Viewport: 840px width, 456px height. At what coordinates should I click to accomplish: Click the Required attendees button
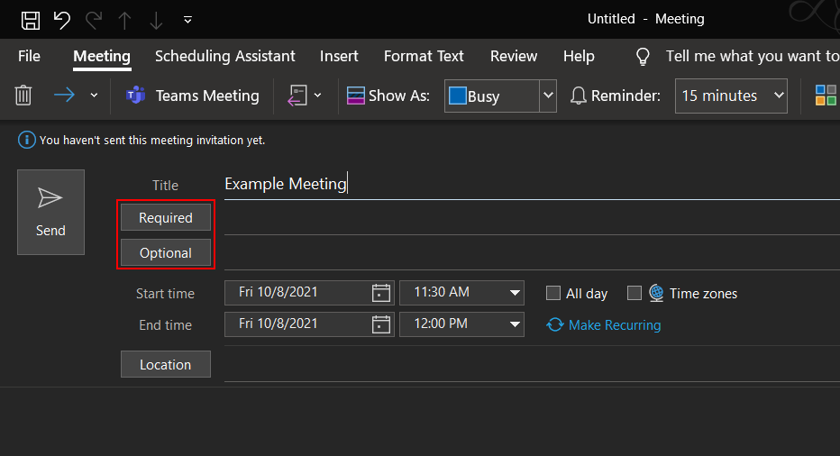click(166, 217)
